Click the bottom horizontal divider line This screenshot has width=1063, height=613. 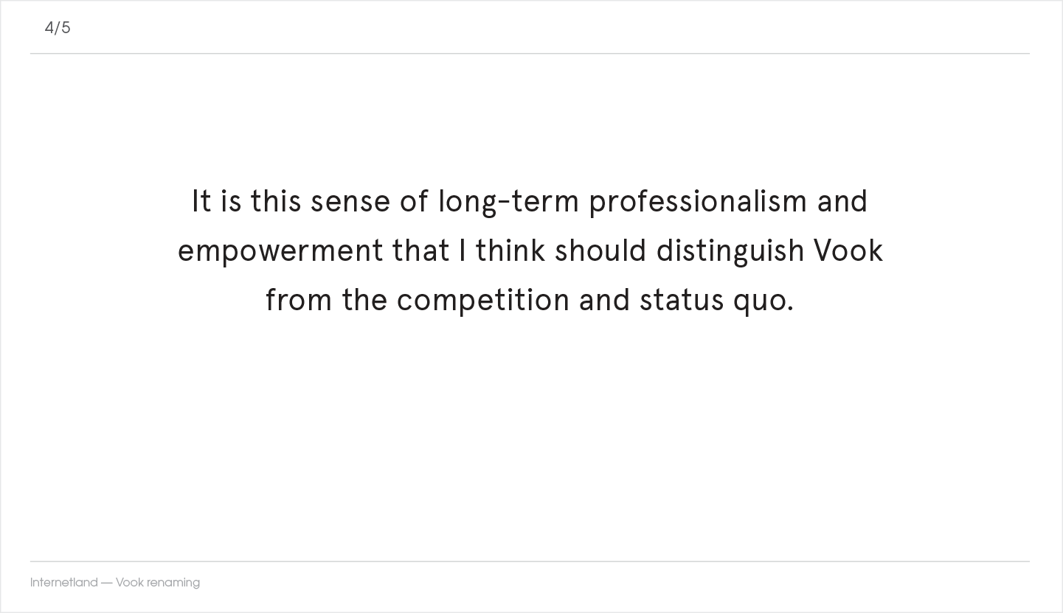pyautogui.click(x=530, y=561)
